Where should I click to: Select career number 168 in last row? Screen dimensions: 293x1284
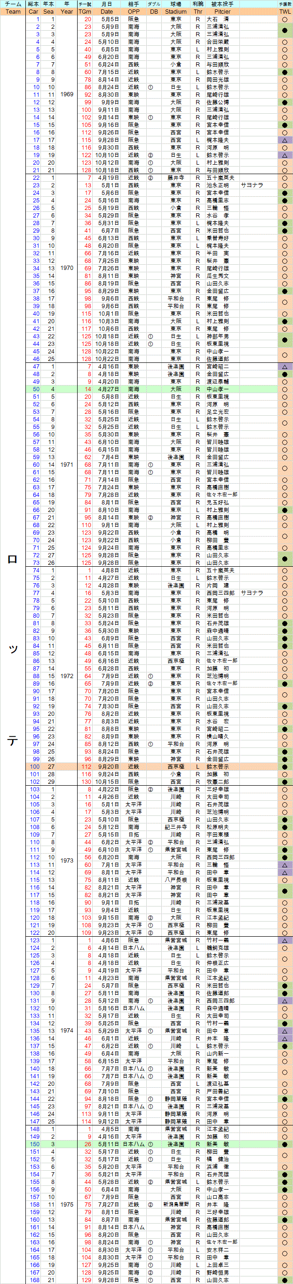[35, 1280]
